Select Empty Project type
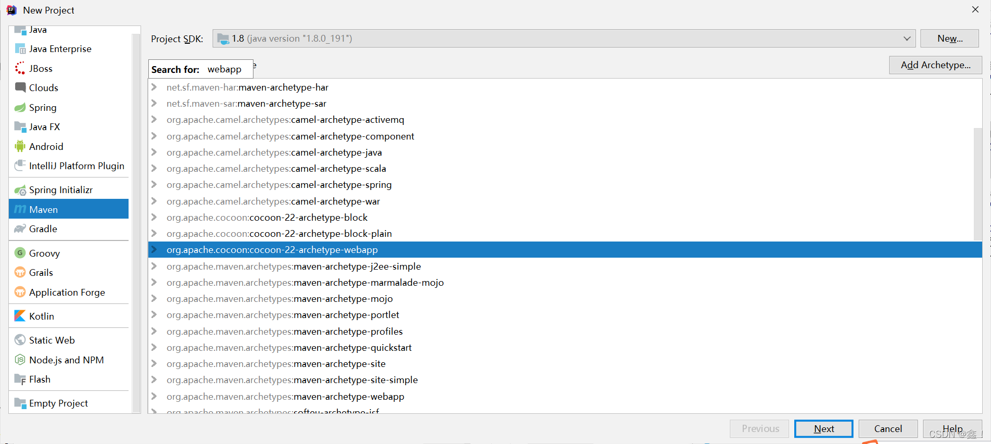This screenshot has height=444, width=991. [x=69, y=403]
